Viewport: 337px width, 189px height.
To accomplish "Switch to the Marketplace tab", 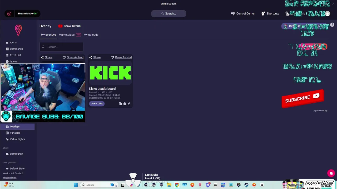I will (x=70, y=35).
